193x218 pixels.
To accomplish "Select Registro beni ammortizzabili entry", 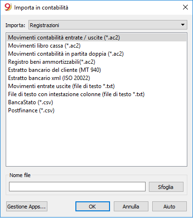I will point(96,62).
